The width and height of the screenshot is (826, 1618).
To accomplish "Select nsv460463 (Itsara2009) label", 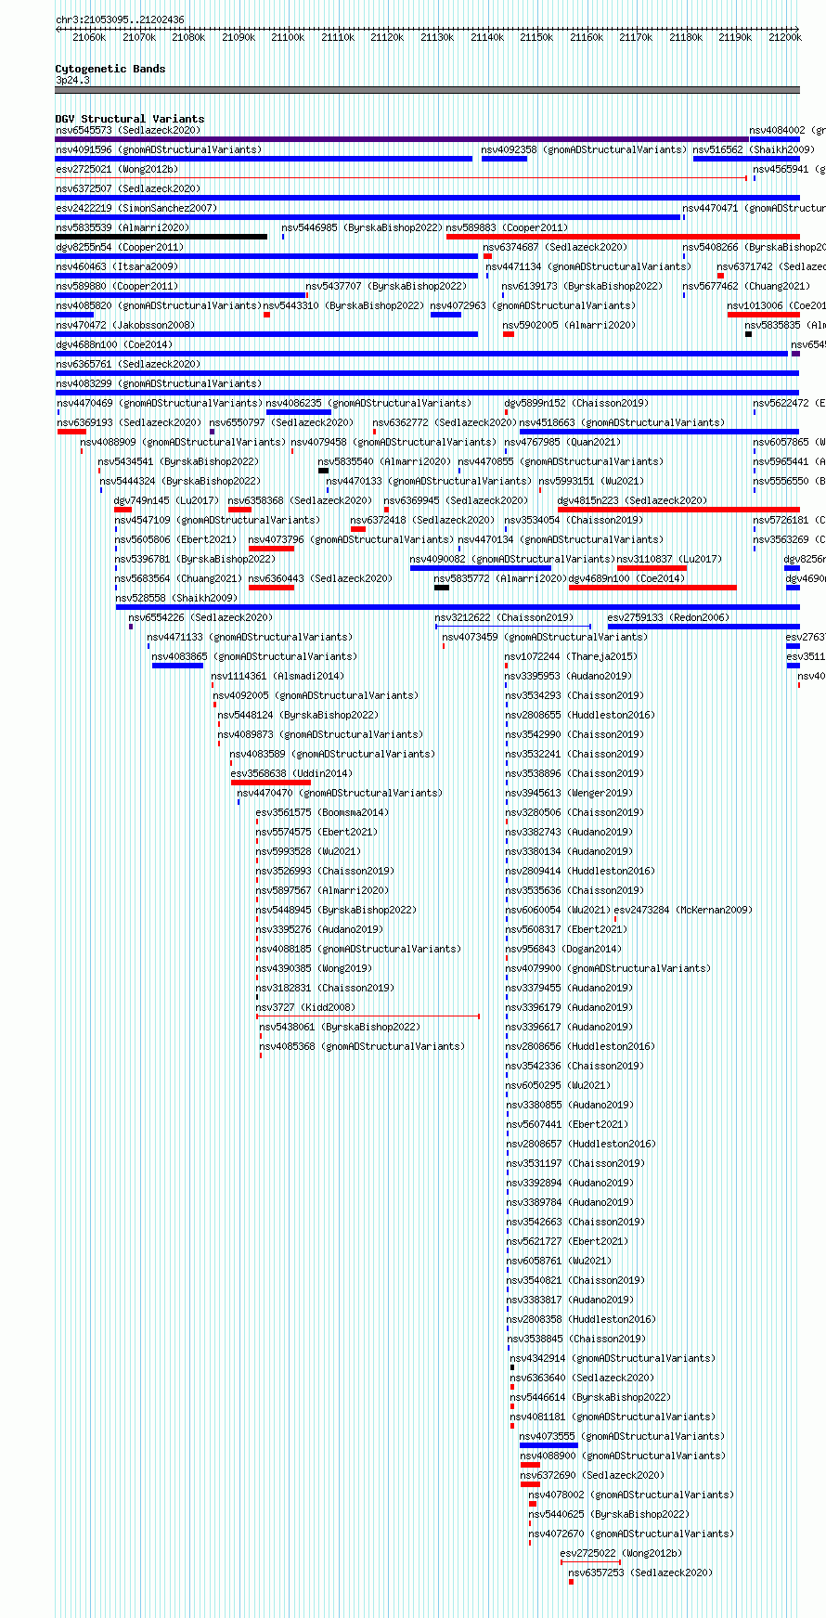I will click(x=116, y=266).
